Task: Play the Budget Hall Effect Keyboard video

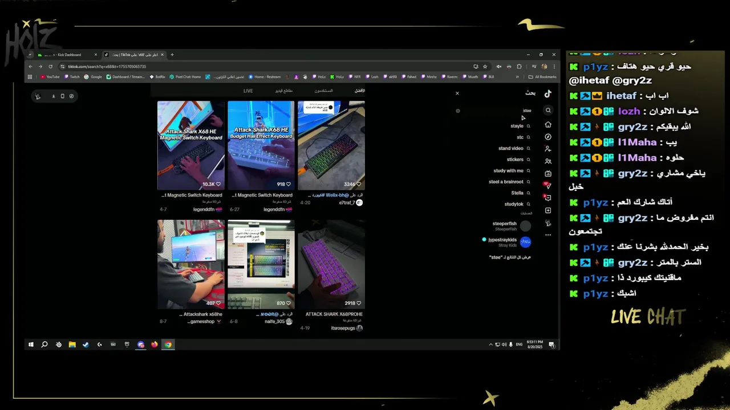Action: pyautogui.click(x=261, y=145)
